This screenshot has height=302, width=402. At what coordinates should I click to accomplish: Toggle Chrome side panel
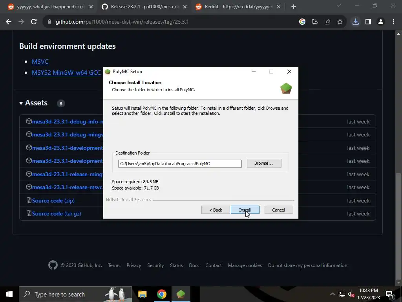click(x=368, y=22)
